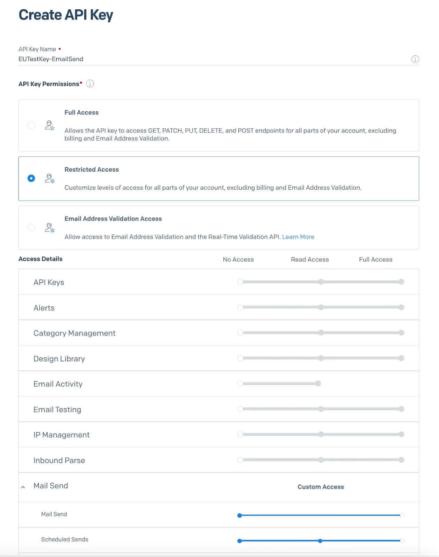439x557 pixels.
Task: Click the Full Access option title
Action: click(x=82, y=112)
